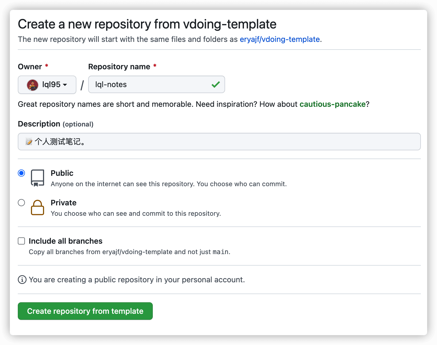Click the Create repository from template button
Viewport: 437px width, 345px height.
[85, 311]
